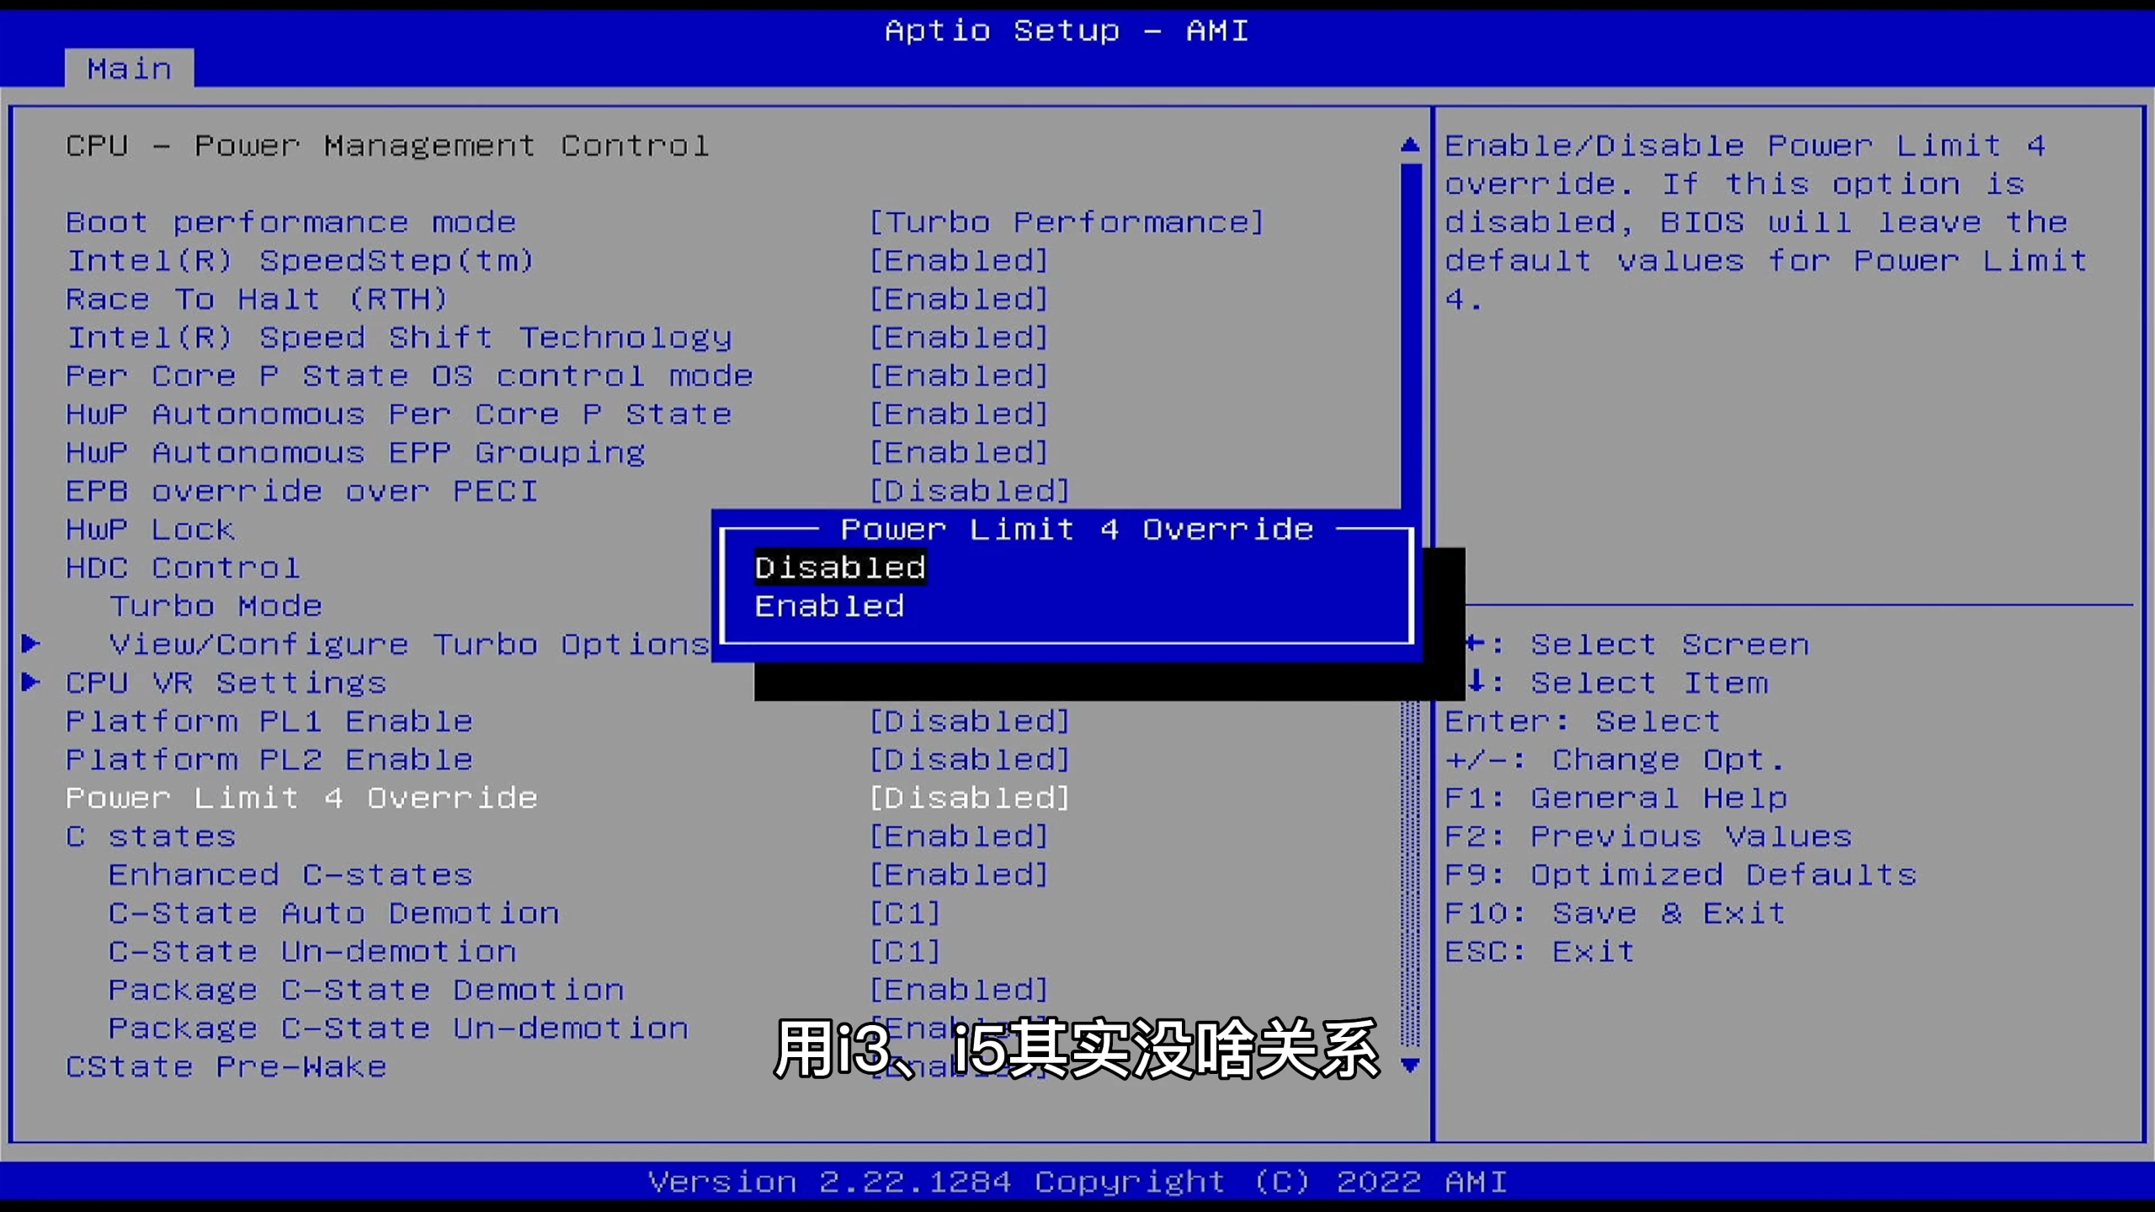This screenshot has width=2155, height=1212.
Task: Toggle HwP Autonomous Per Core P State value
Action: (x=959, y=414)
